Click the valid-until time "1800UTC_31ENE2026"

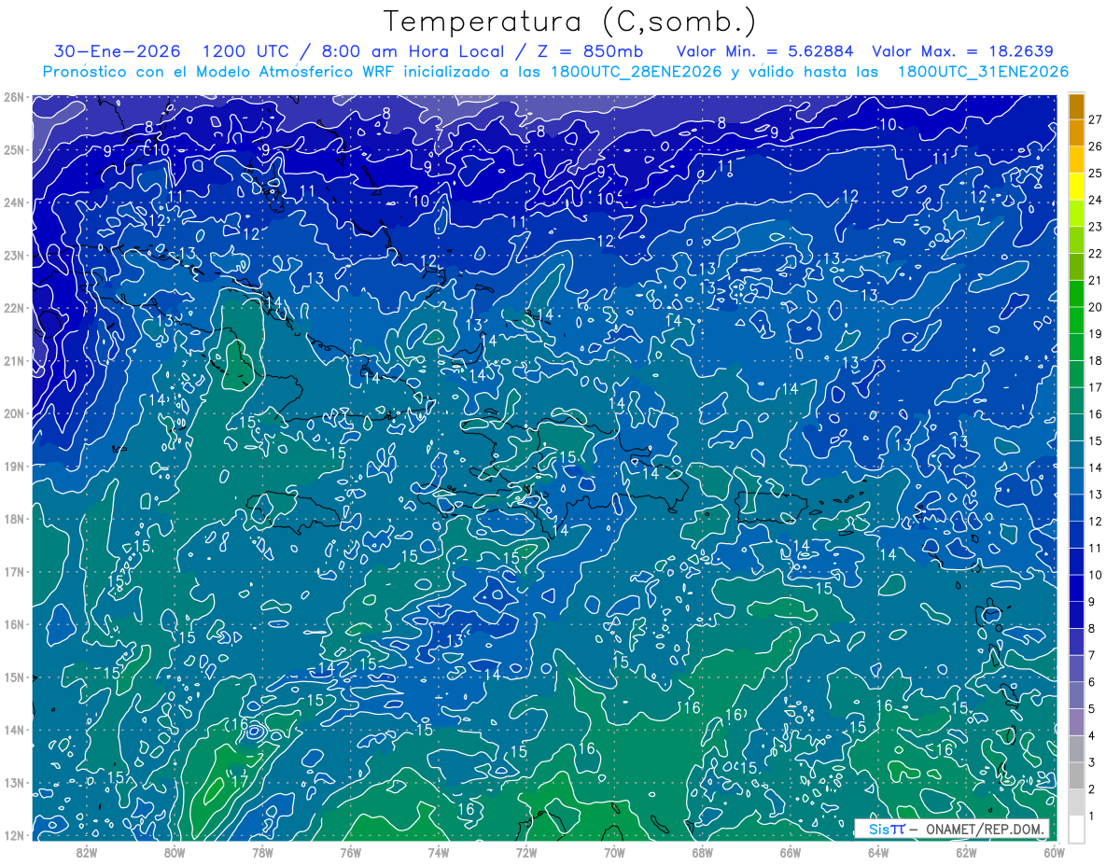[x=983, y=72]
